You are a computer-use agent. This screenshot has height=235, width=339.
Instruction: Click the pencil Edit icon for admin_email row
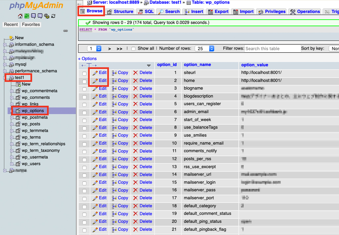pos(95,112)
